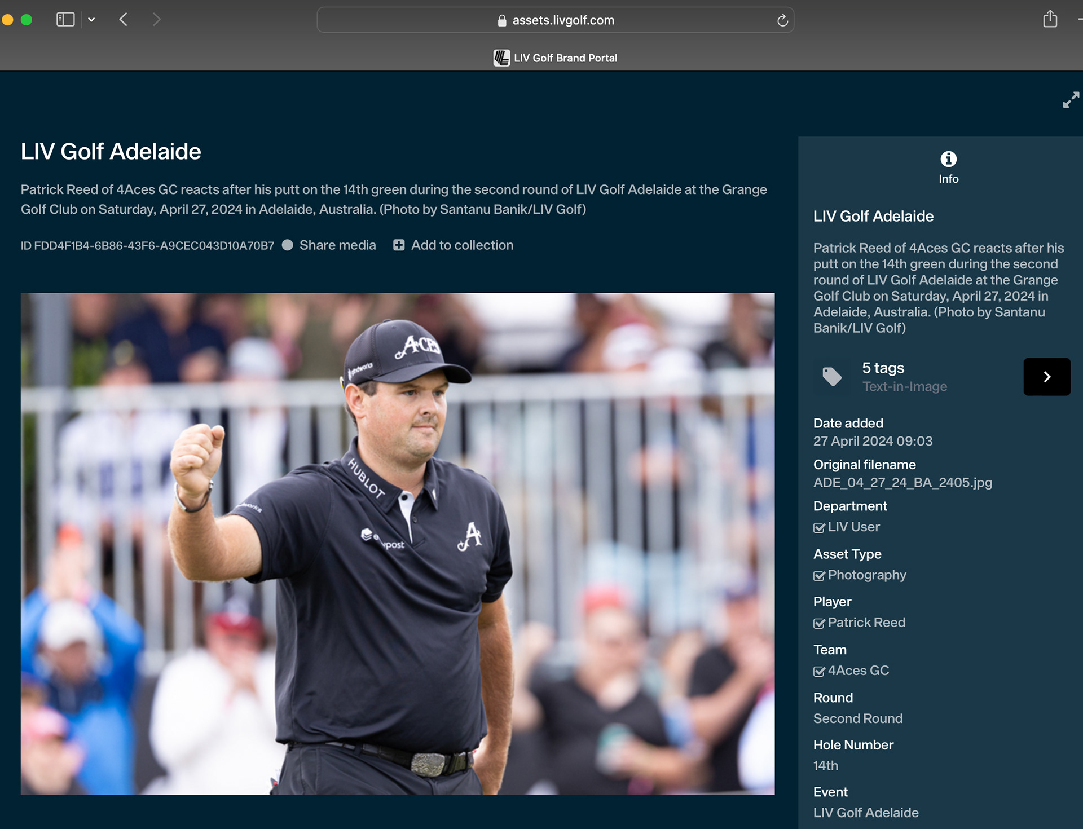Toggle the LIV User department checkbox
The width and height of the screenshot is (1083, 829).
[x=819, y=528]
